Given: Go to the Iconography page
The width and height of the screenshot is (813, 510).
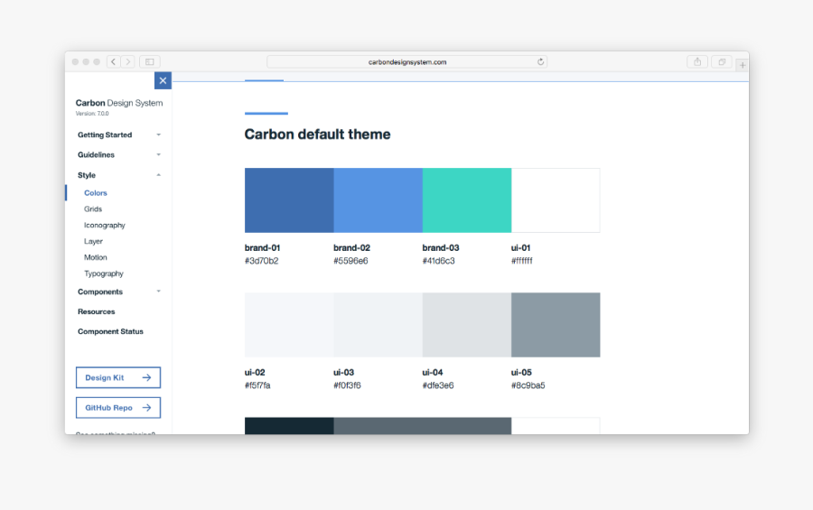Looking at the screenshot, I should coord(105,226).
